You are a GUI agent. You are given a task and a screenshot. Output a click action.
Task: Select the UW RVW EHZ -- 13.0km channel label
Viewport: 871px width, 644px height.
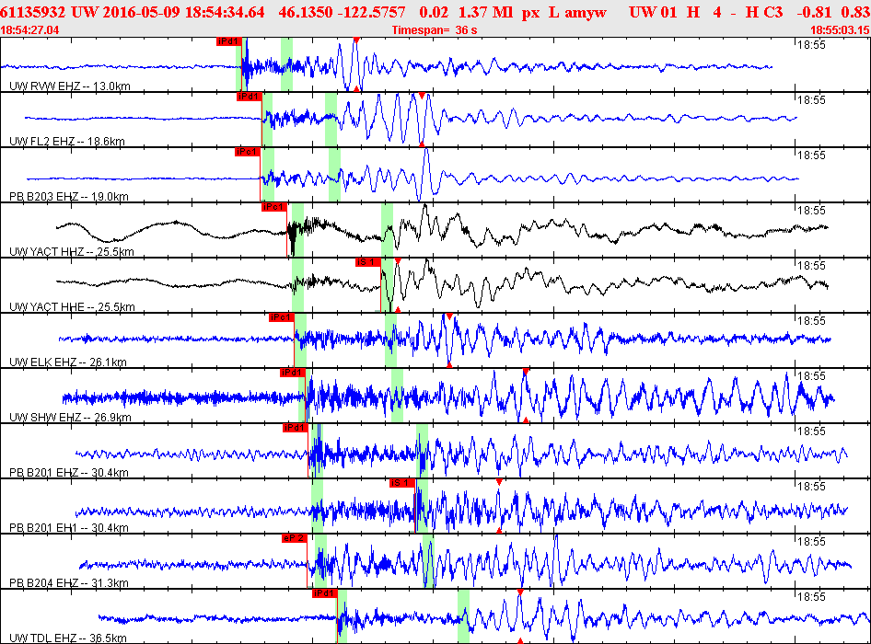(70, 86)
